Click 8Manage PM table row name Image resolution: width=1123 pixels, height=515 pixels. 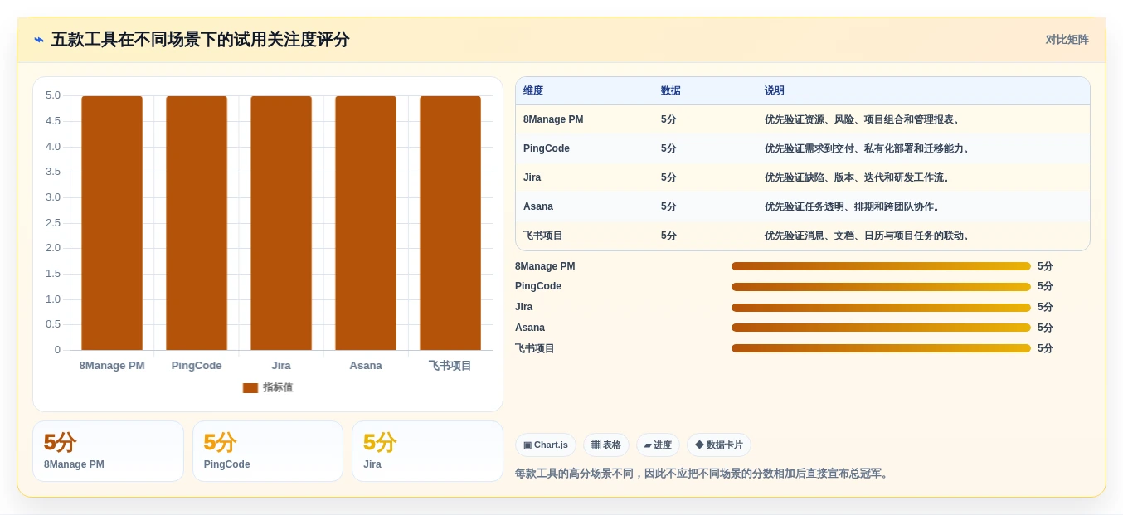pos(553,119)
